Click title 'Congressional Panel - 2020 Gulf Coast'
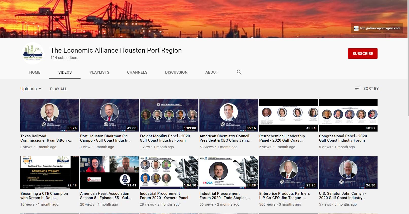 point(343,138)
